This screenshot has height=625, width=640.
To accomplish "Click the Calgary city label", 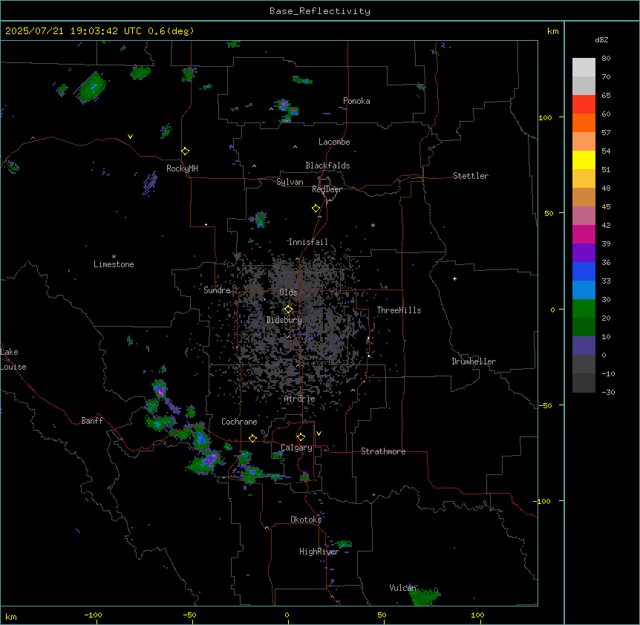I will tap(297, 448).
